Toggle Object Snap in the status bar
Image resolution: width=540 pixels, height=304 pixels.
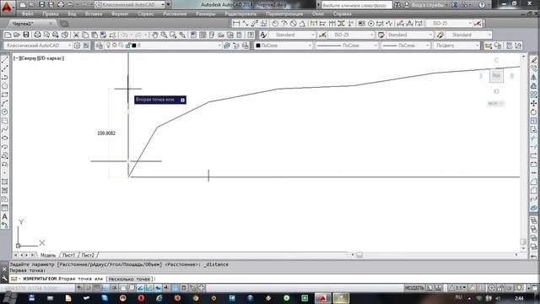click(123, 288)
